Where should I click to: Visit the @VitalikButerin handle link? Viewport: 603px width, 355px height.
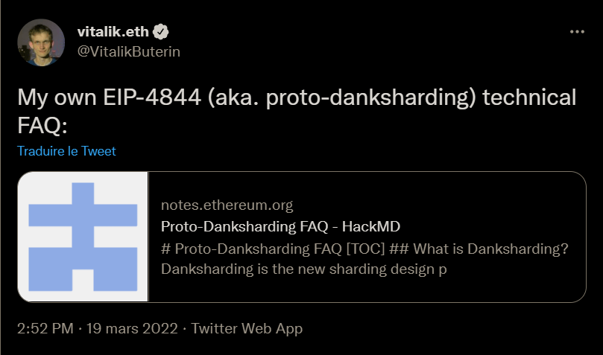129,51
